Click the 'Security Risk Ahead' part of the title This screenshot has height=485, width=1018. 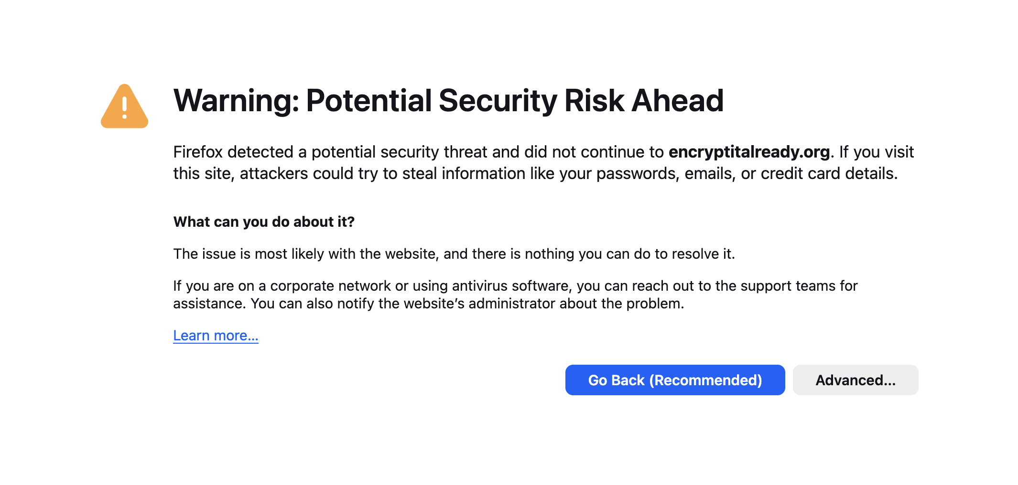coord(581,101)
